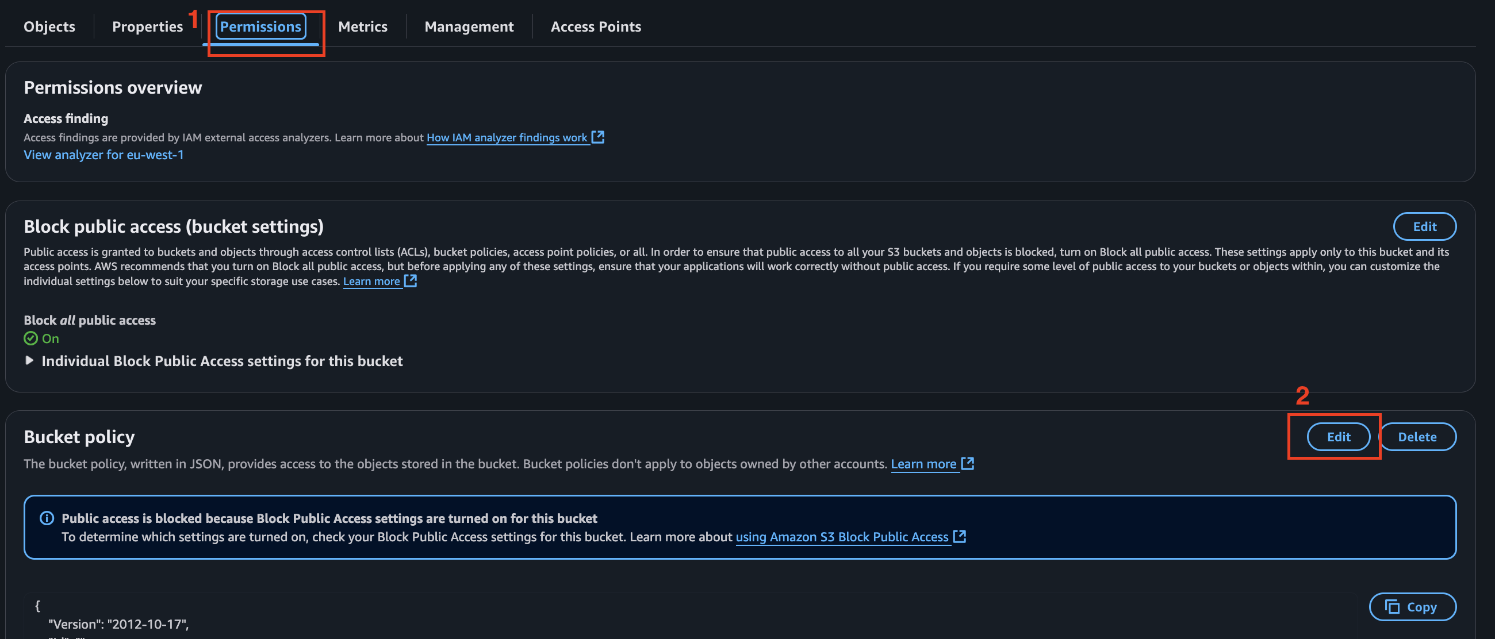Switch to the Properties tab

click(x=147, y=26)
